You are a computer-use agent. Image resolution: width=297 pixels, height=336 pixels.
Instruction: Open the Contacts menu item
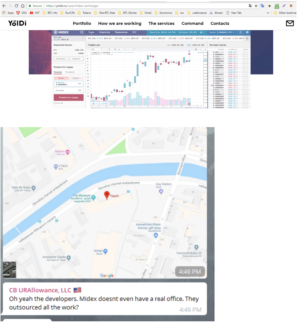pyautogui.click(x=220, y=23)
